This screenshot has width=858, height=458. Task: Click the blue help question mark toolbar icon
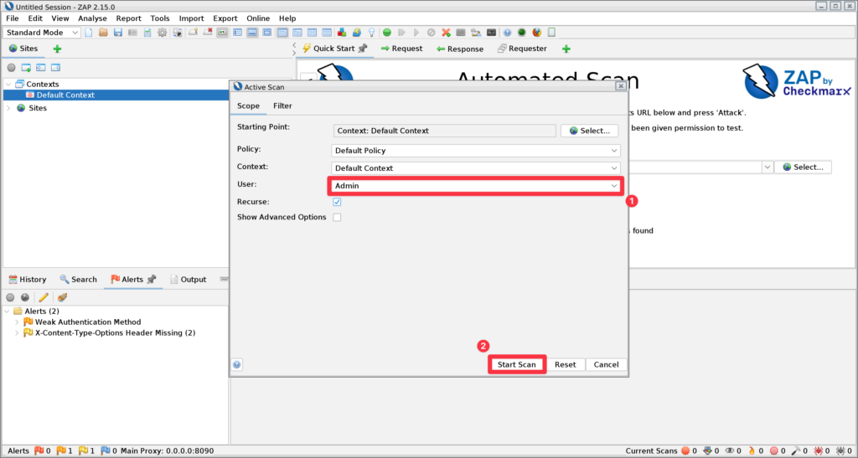coord(507,33)
